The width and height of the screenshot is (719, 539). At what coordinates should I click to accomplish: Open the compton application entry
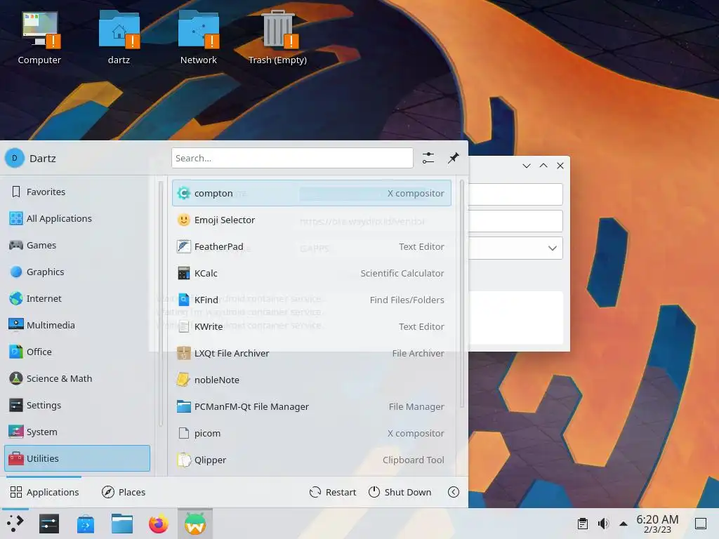tap(311, 193)
